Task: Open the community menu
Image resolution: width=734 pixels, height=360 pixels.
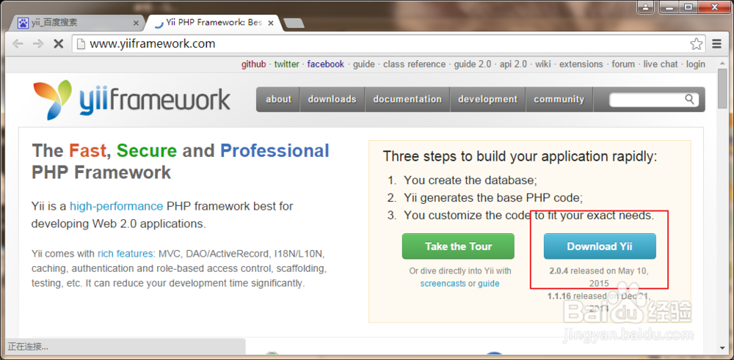Action: [559, 99]
